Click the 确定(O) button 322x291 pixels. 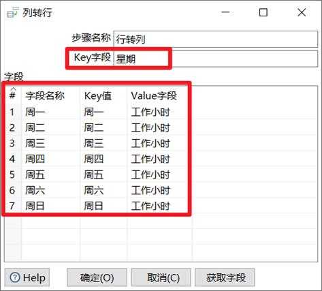click(97, 277)
